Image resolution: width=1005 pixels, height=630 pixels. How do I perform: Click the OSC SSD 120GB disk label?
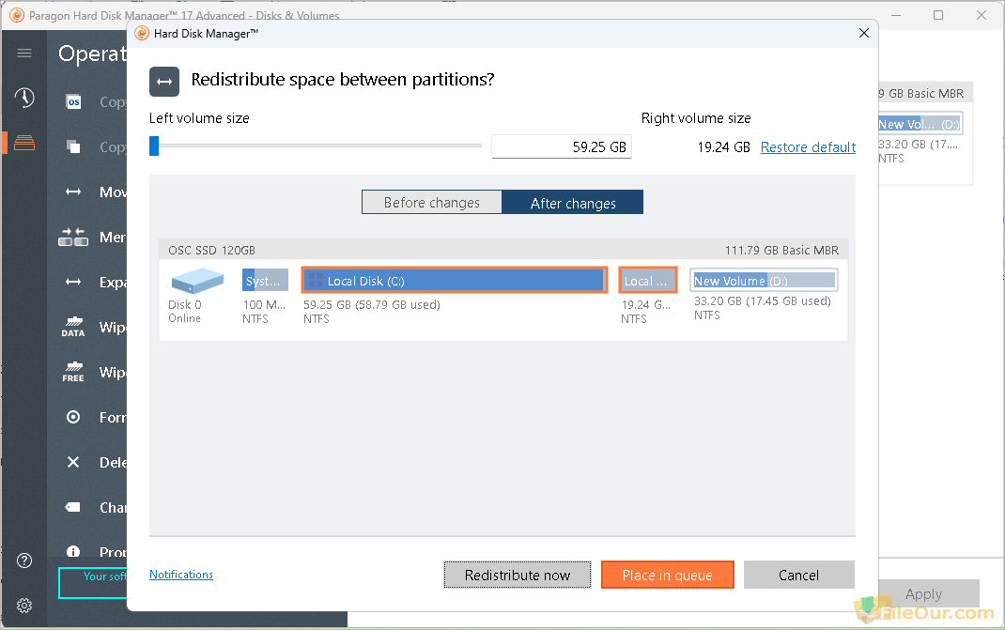click(211, 250)
